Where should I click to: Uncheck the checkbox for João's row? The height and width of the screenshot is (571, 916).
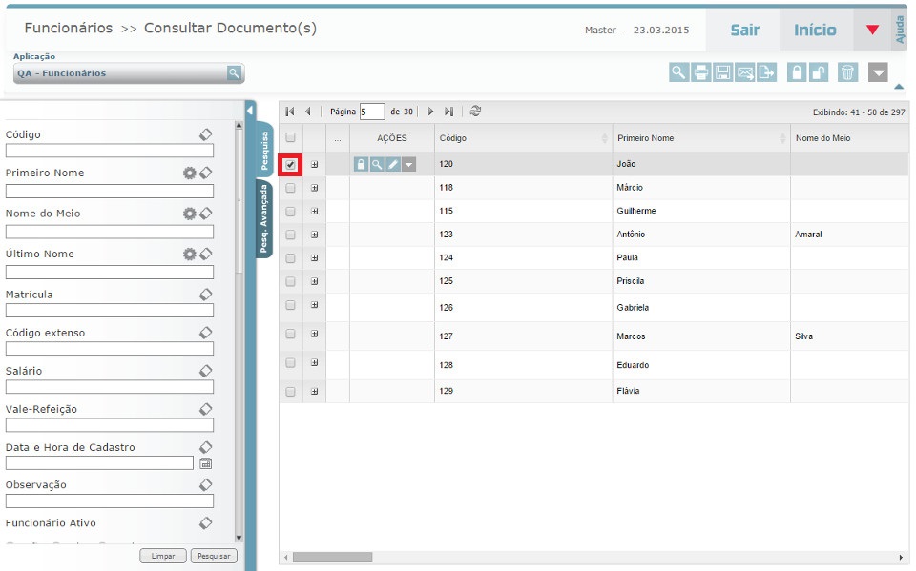(x=291, y=165)
